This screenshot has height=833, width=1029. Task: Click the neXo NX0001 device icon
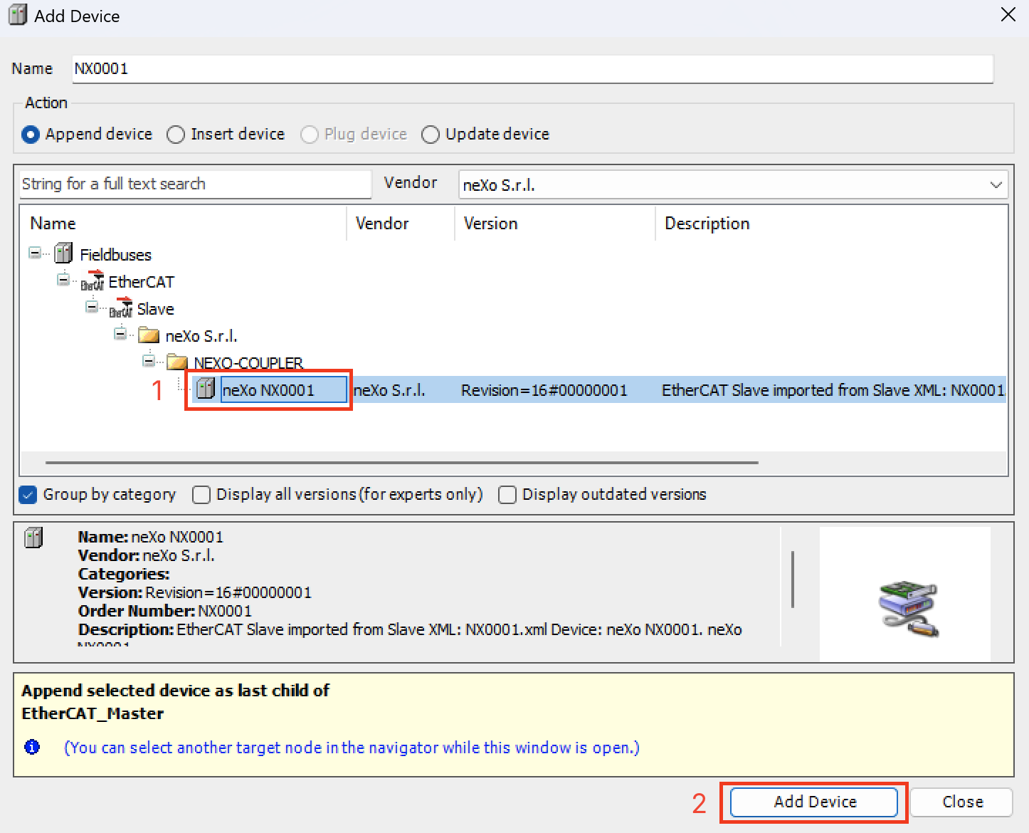[206, 389]
